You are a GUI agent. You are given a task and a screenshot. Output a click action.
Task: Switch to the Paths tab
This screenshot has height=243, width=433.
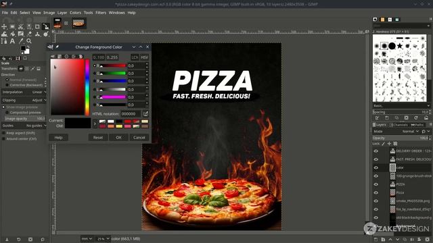[418, 125]
